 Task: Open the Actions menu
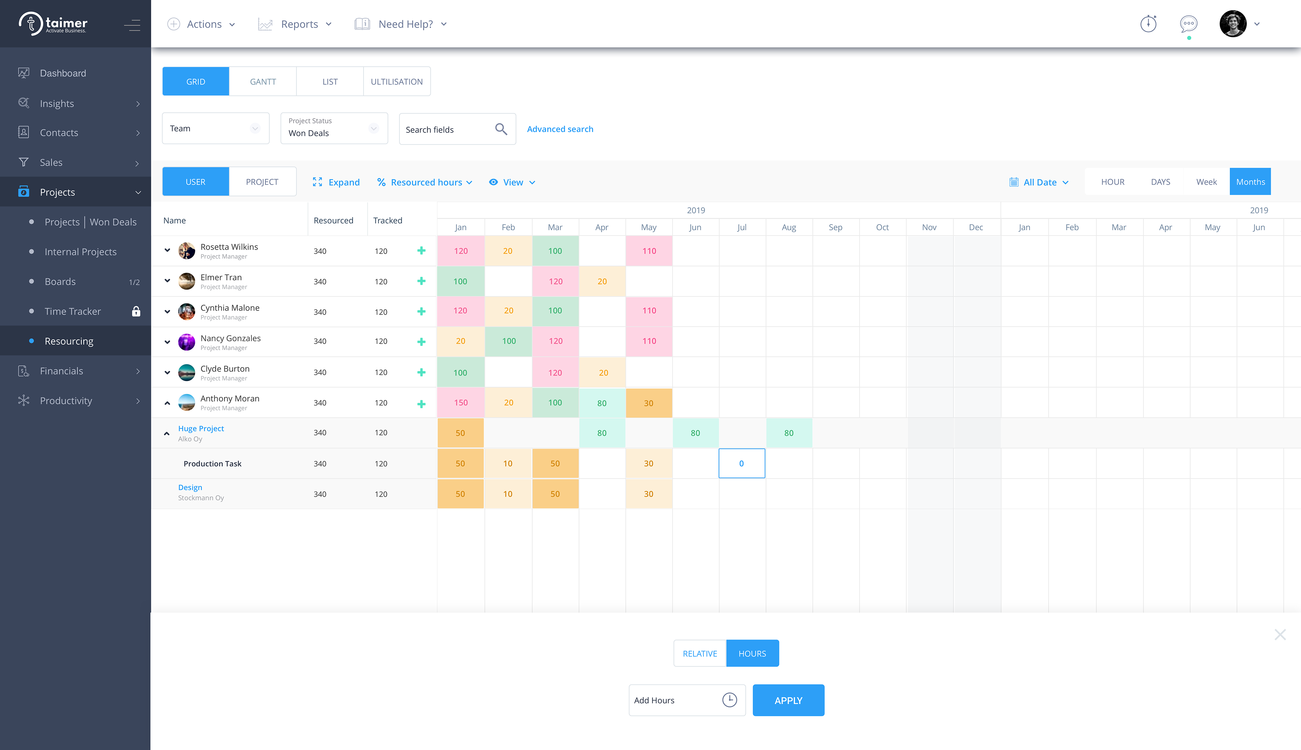[201, 24]
